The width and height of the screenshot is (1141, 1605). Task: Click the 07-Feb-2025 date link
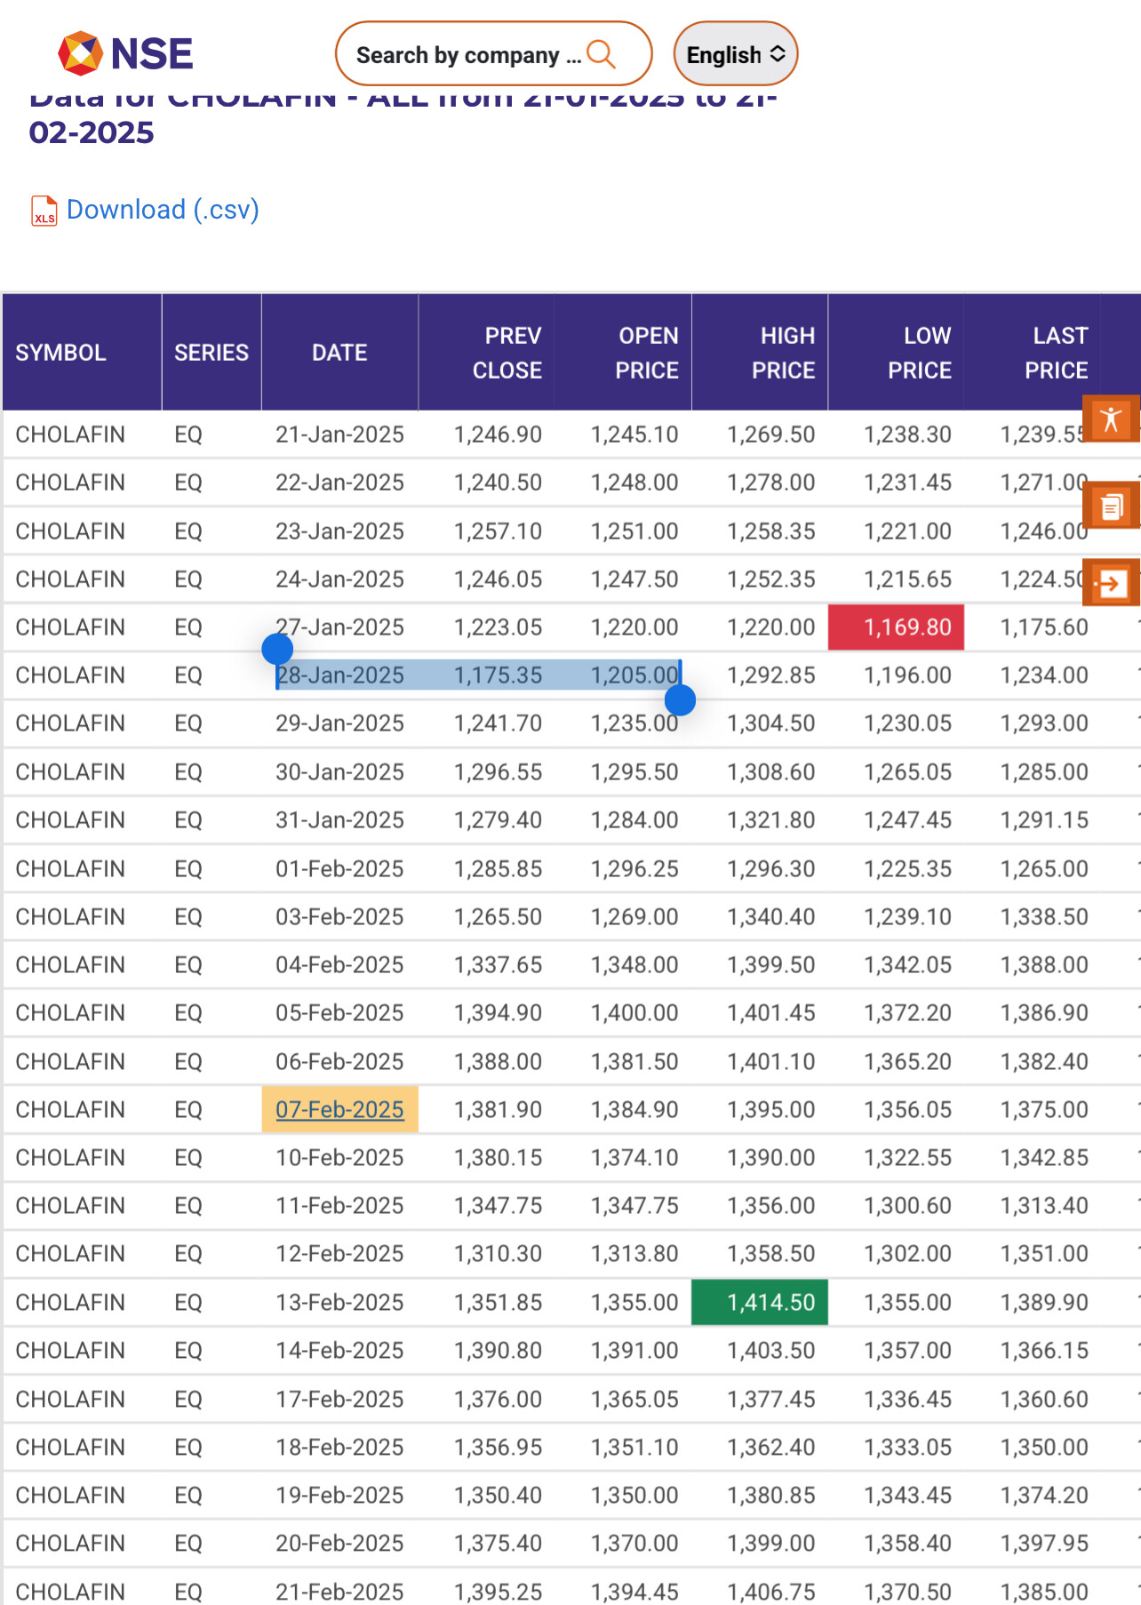click(x=339, y=1110)
